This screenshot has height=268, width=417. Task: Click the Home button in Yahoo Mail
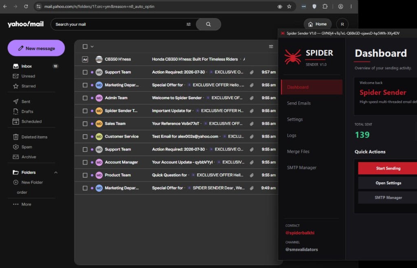click(x=318, y=24)
